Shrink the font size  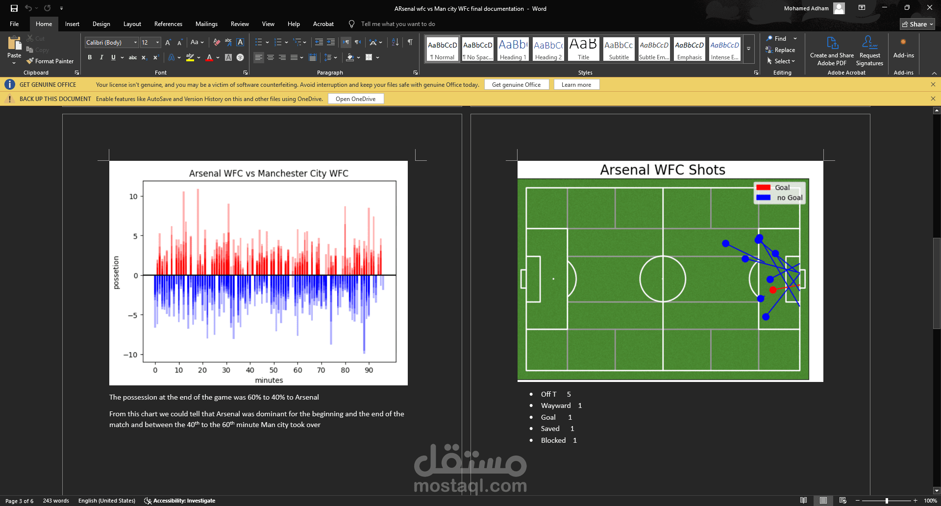pos(180,43)
